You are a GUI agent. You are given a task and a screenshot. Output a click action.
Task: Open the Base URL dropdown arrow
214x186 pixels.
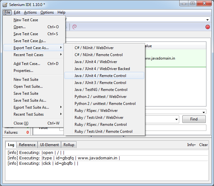[x=207, y=20]
